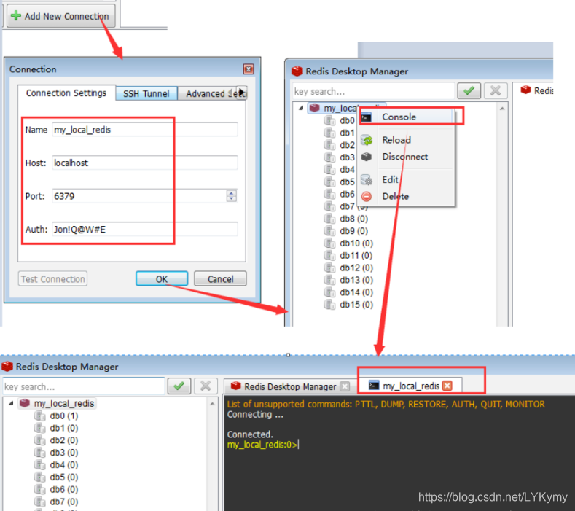Open the Advanced Settings tab

coord(207,93)
